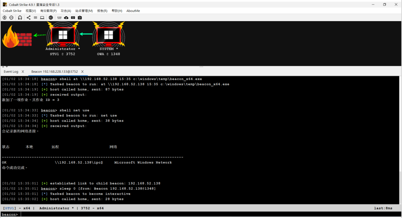The image size is (402, 218).
Task: Click the "OWA @ 1348" label
Action: (108, 54)
